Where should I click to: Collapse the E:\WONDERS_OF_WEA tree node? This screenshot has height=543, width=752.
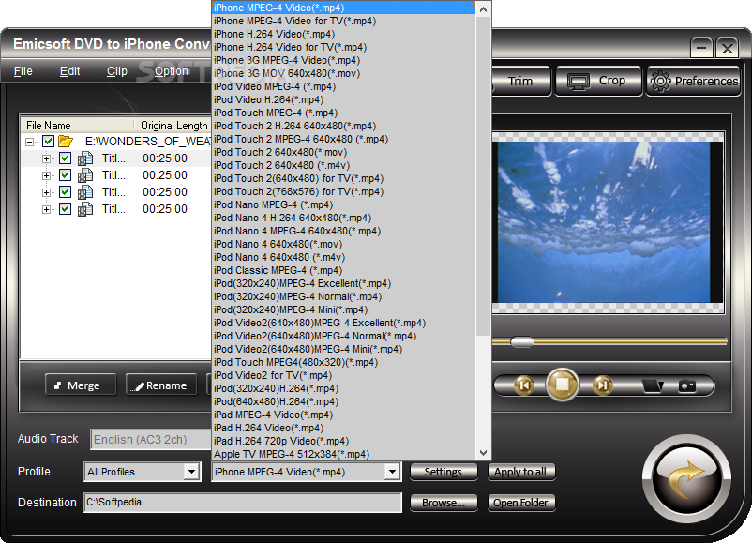pyautogui.click(x=30, y=142)
